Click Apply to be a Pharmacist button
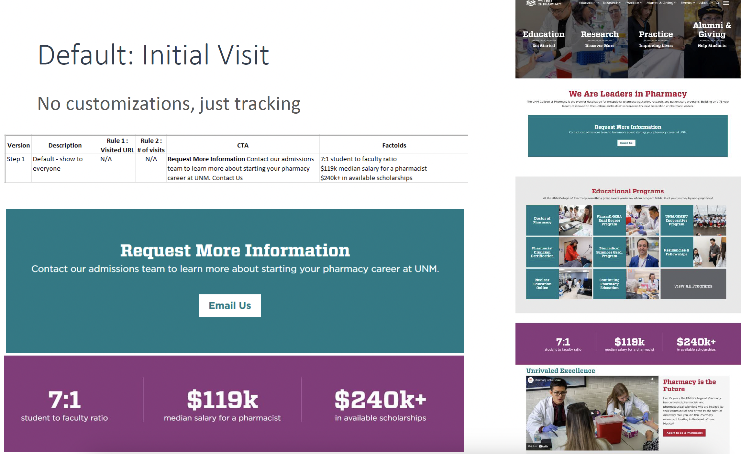Viewport: 741px width, 454px height. pyautogui.click(x=684, y=433)
